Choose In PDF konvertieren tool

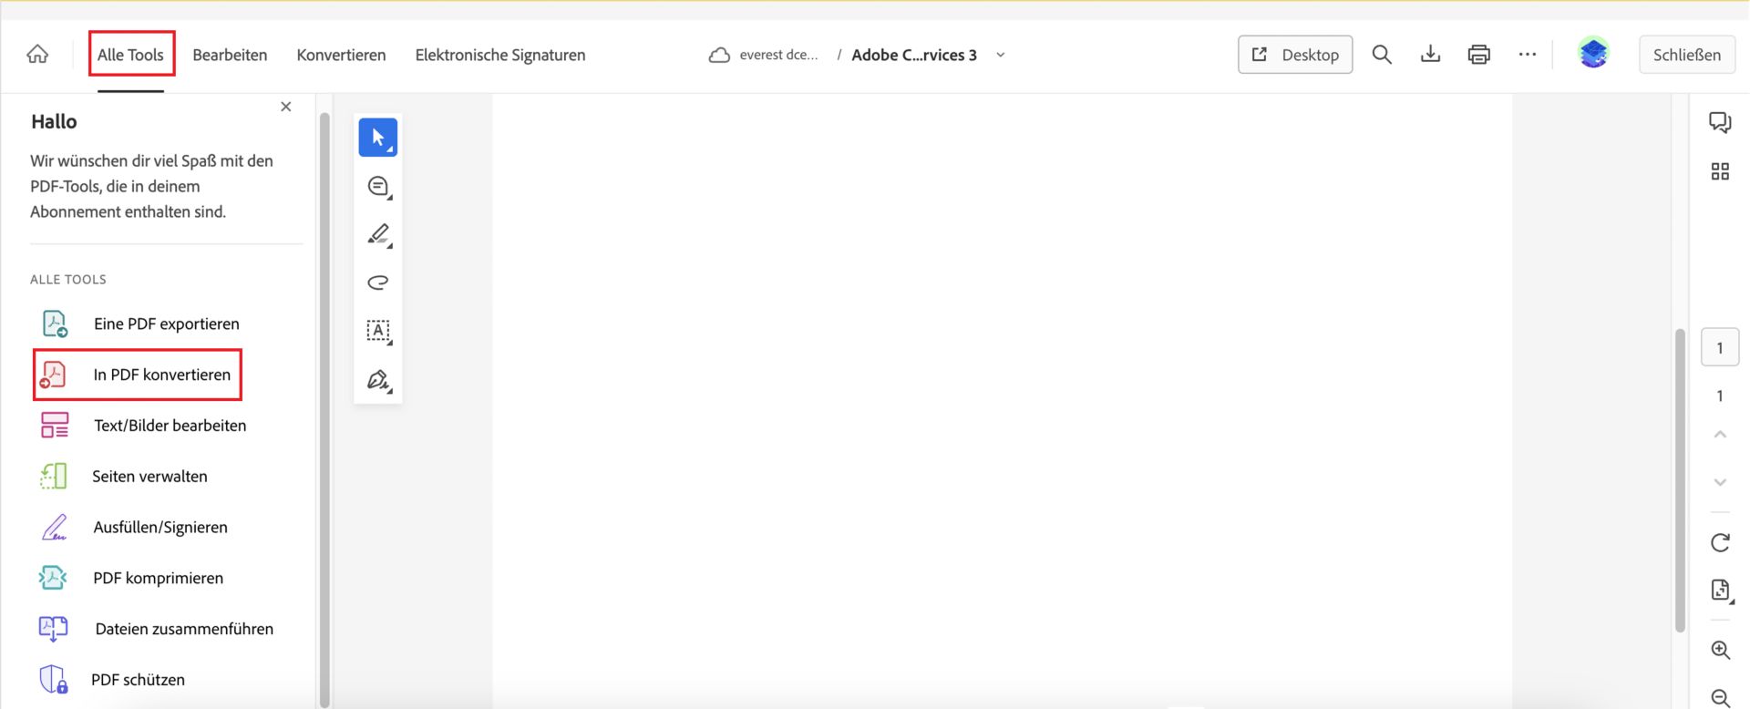pyautogui.click(x=138, y=375)
